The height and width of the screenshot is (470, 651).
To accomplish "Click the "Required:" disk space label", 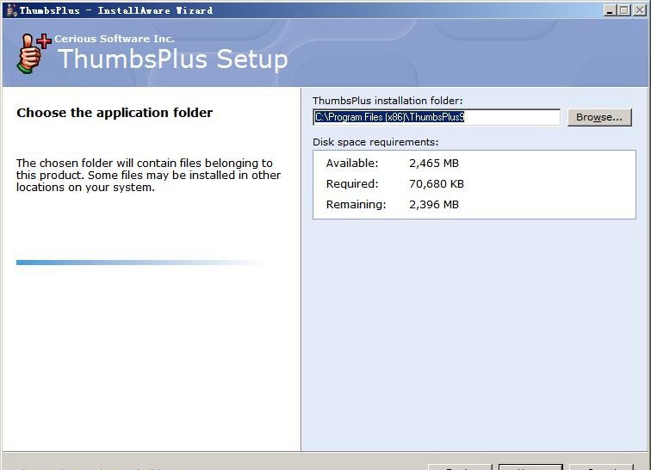I will click(x=352, y=183).
